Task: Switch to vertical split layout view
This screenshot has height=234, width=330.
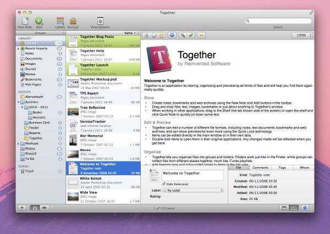Action: [x=294, y=208]
